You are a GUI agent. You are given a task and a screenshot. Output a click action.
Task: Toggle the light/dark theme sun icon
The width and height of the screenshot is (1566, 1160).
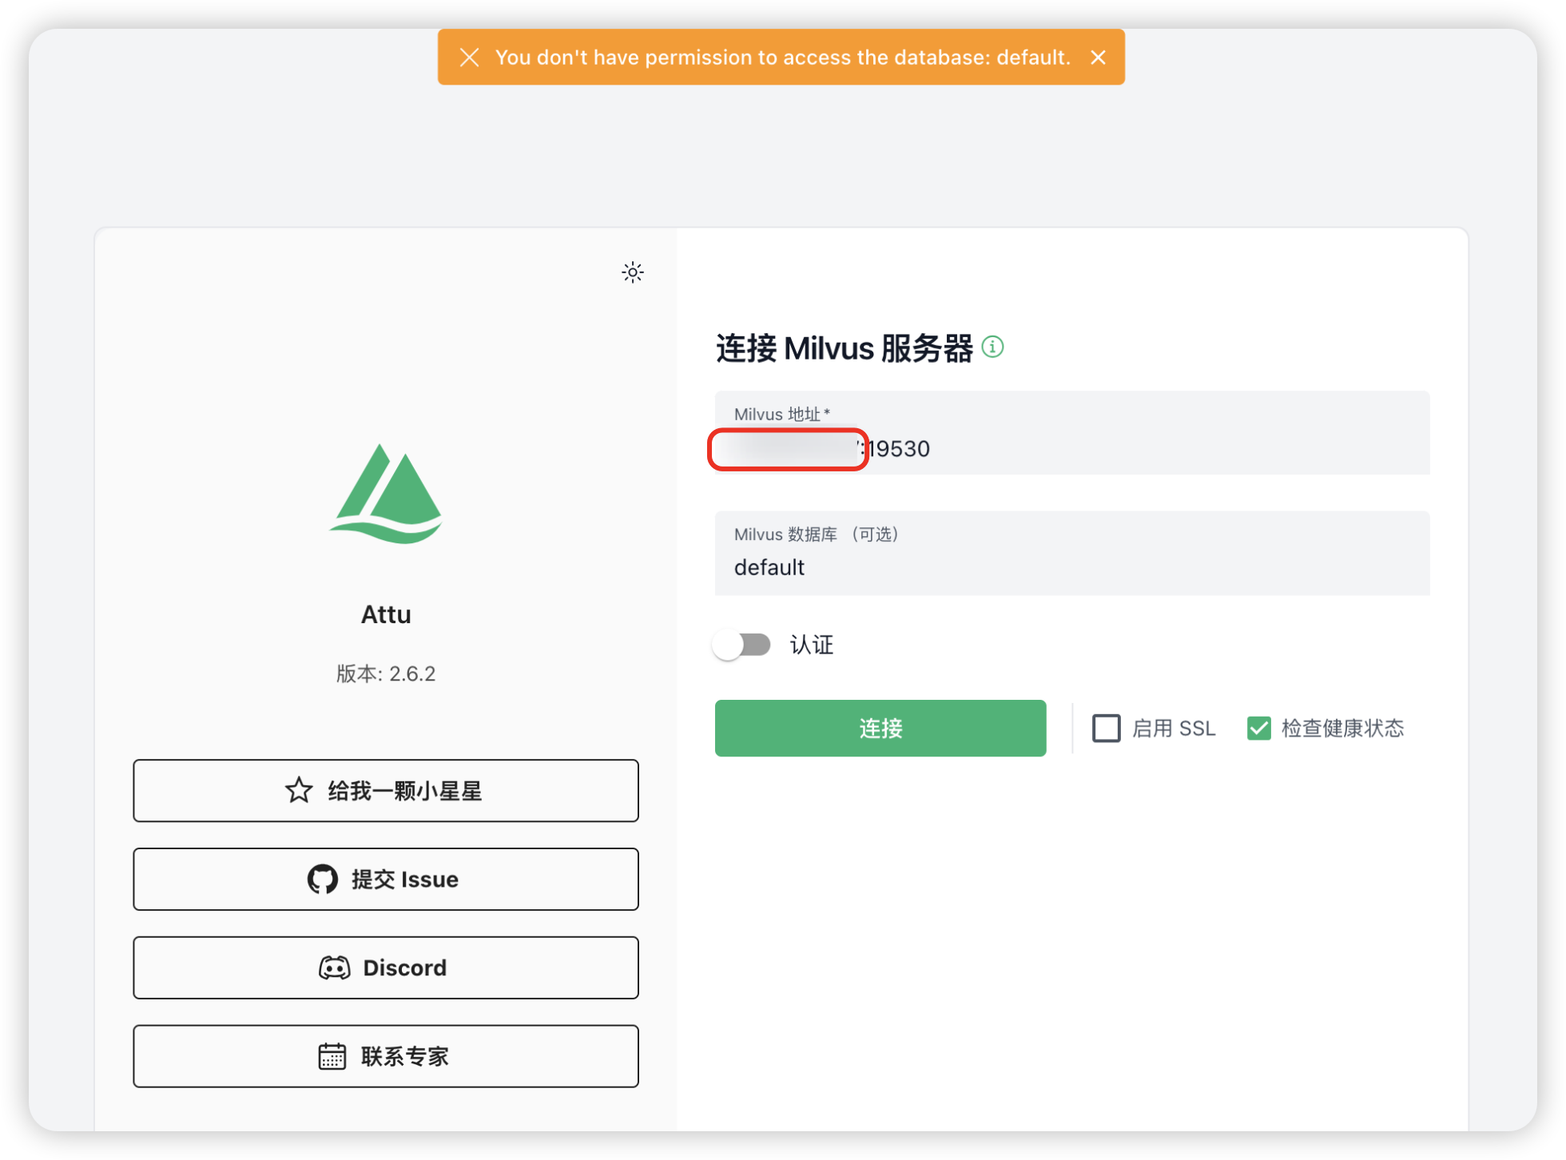point(632,272)
